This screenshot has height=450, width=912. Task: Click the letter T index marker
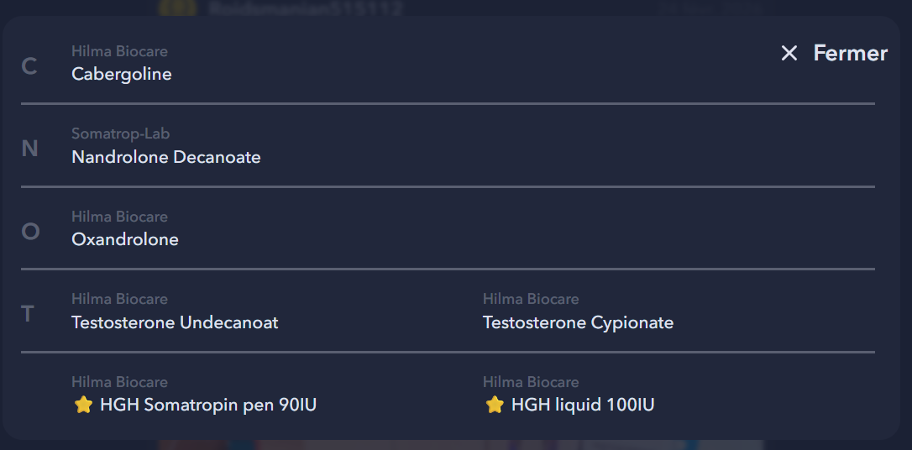tap(28, 314)
